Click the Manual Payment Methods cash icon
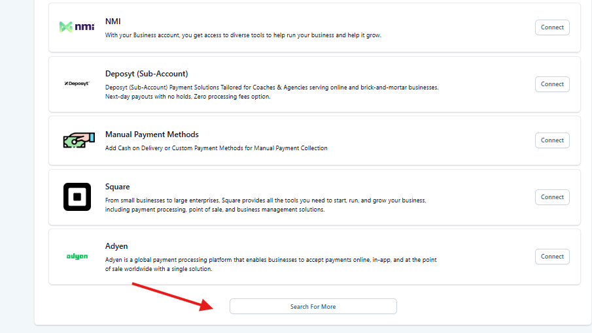Image resolution: width=592 pixels, height=333 pixels. (x=77, y=140)
